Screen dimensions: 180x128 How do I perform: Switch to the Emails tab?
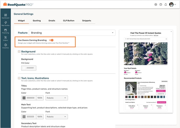(x=52, y=21)
